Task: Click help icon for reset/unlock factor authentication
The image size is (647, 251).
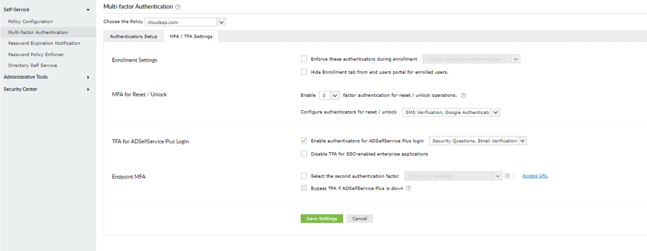Action: click(463, 96)
